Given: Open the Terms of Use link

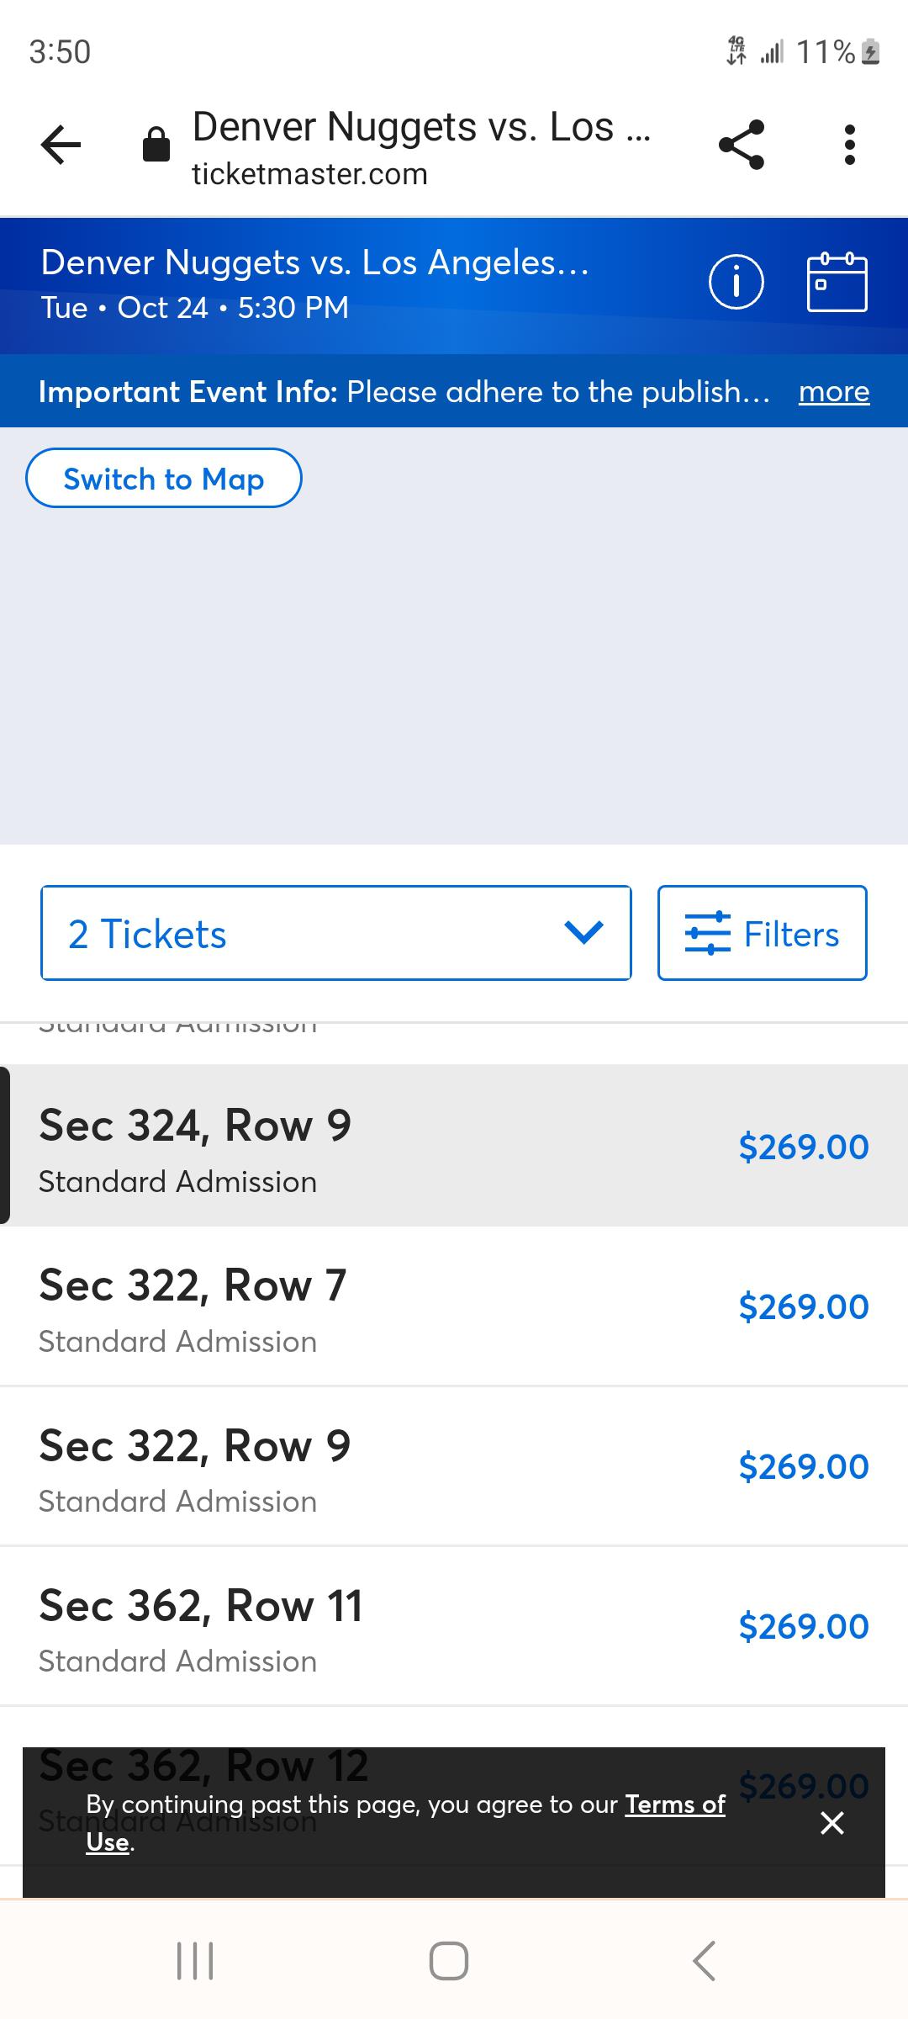Looking at the screenshot, I should 674,1805.
